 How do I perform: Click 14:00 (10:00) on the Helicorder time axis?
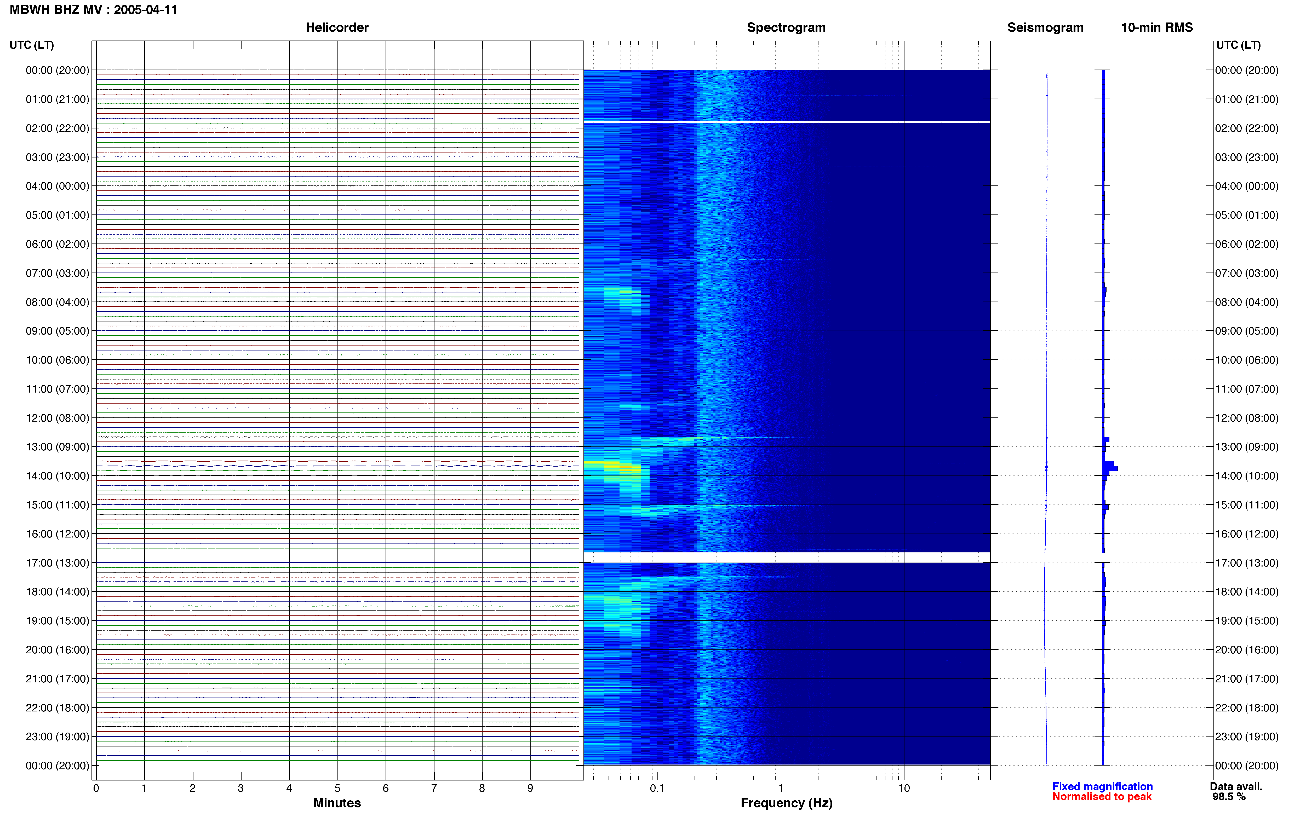(x=58, y=476)
